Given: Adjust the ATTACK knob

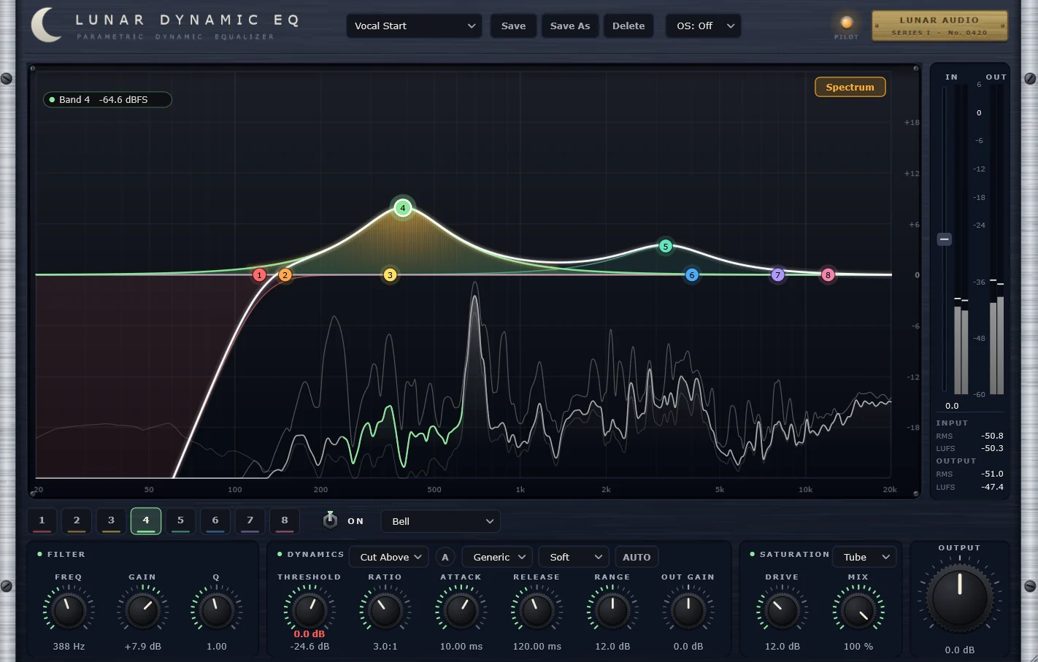Looking at the screenshot, I should (x=461, y=611).
